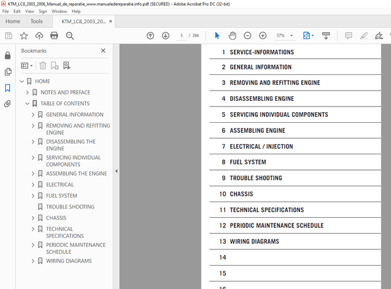Open the bookmark options list menu
This screenshot has height=289, width=391.
click(27, 65)
